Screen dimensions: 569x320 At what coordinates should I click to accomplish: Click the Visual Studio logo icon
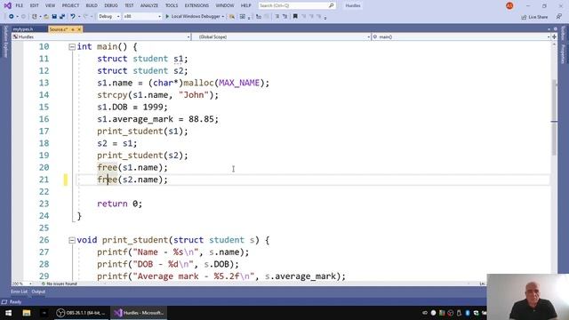[8, 5]
